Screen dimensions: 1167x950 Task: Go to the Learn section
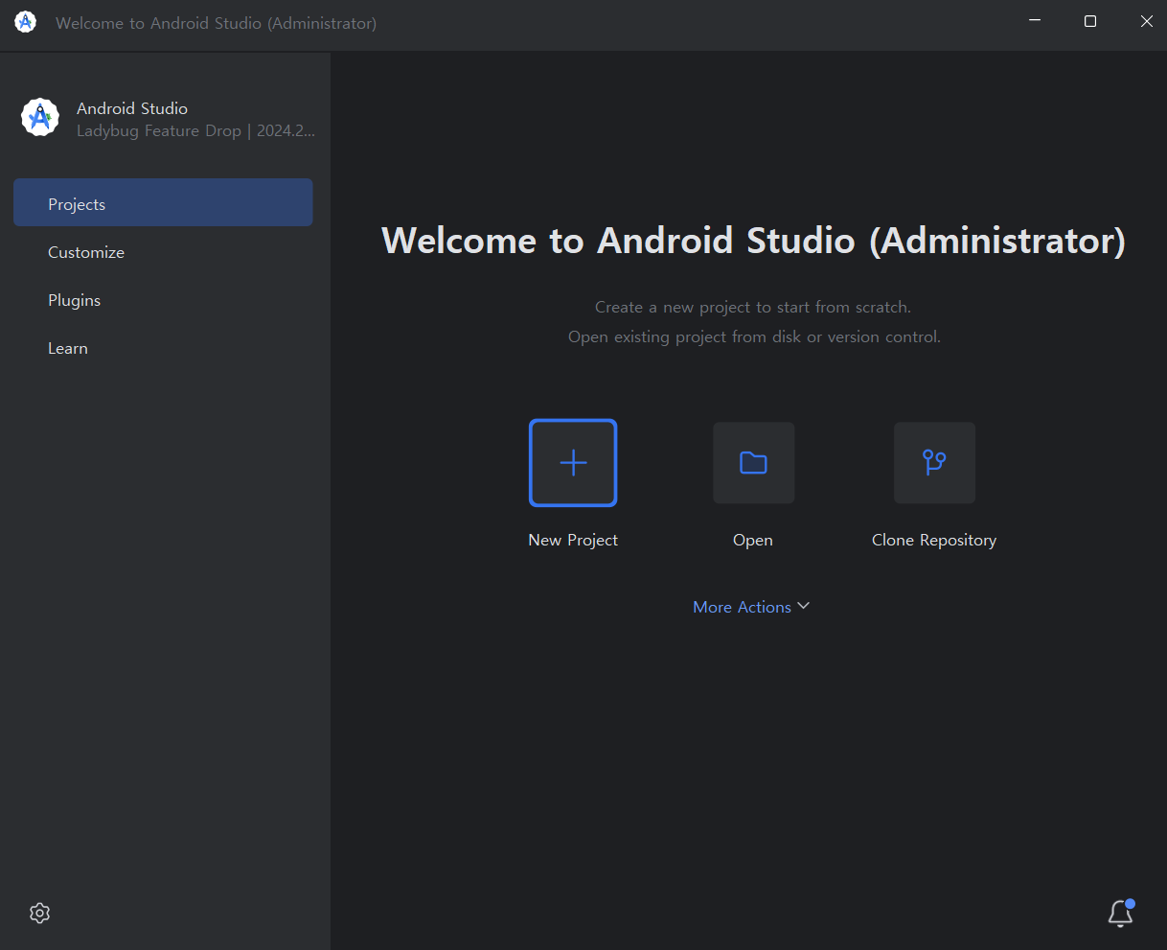click(68, 348)
